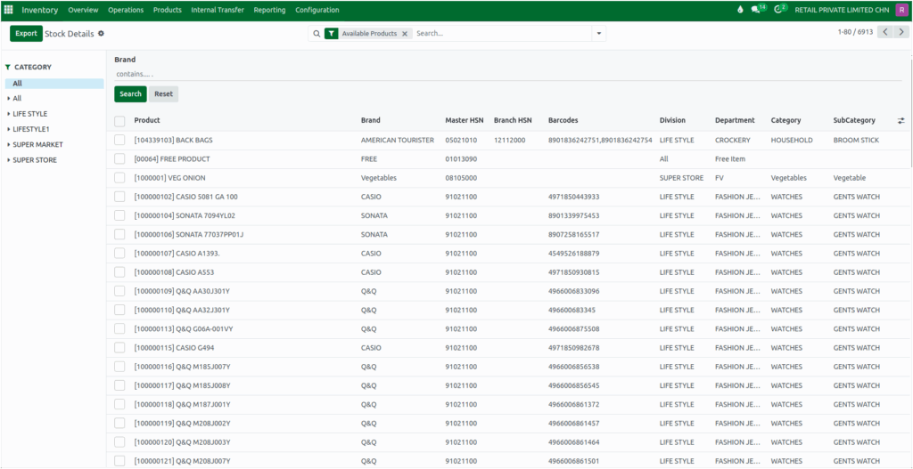
Task: Click the AMERICAN TOURISTER brand cell
Action: point(398,140)
